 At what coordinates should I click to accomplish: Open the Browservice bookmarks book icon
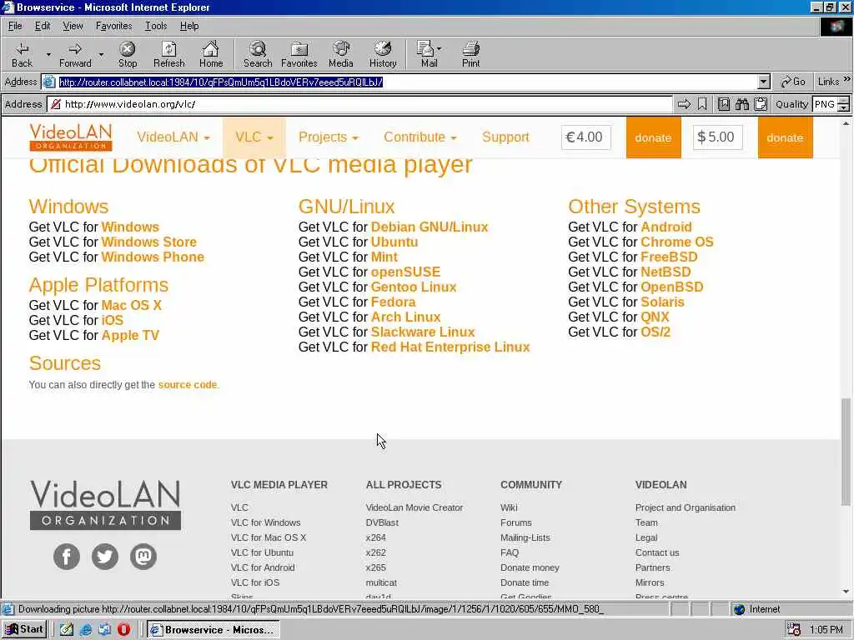click(723, 104)
